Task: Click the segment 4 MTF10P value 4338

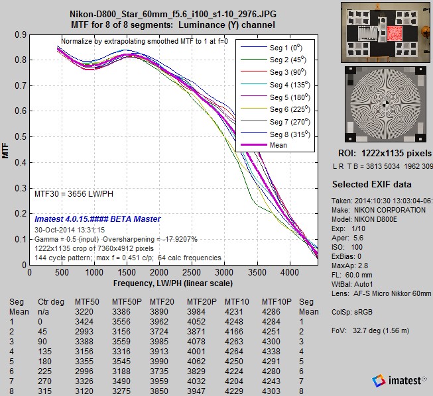Action: 271,352
